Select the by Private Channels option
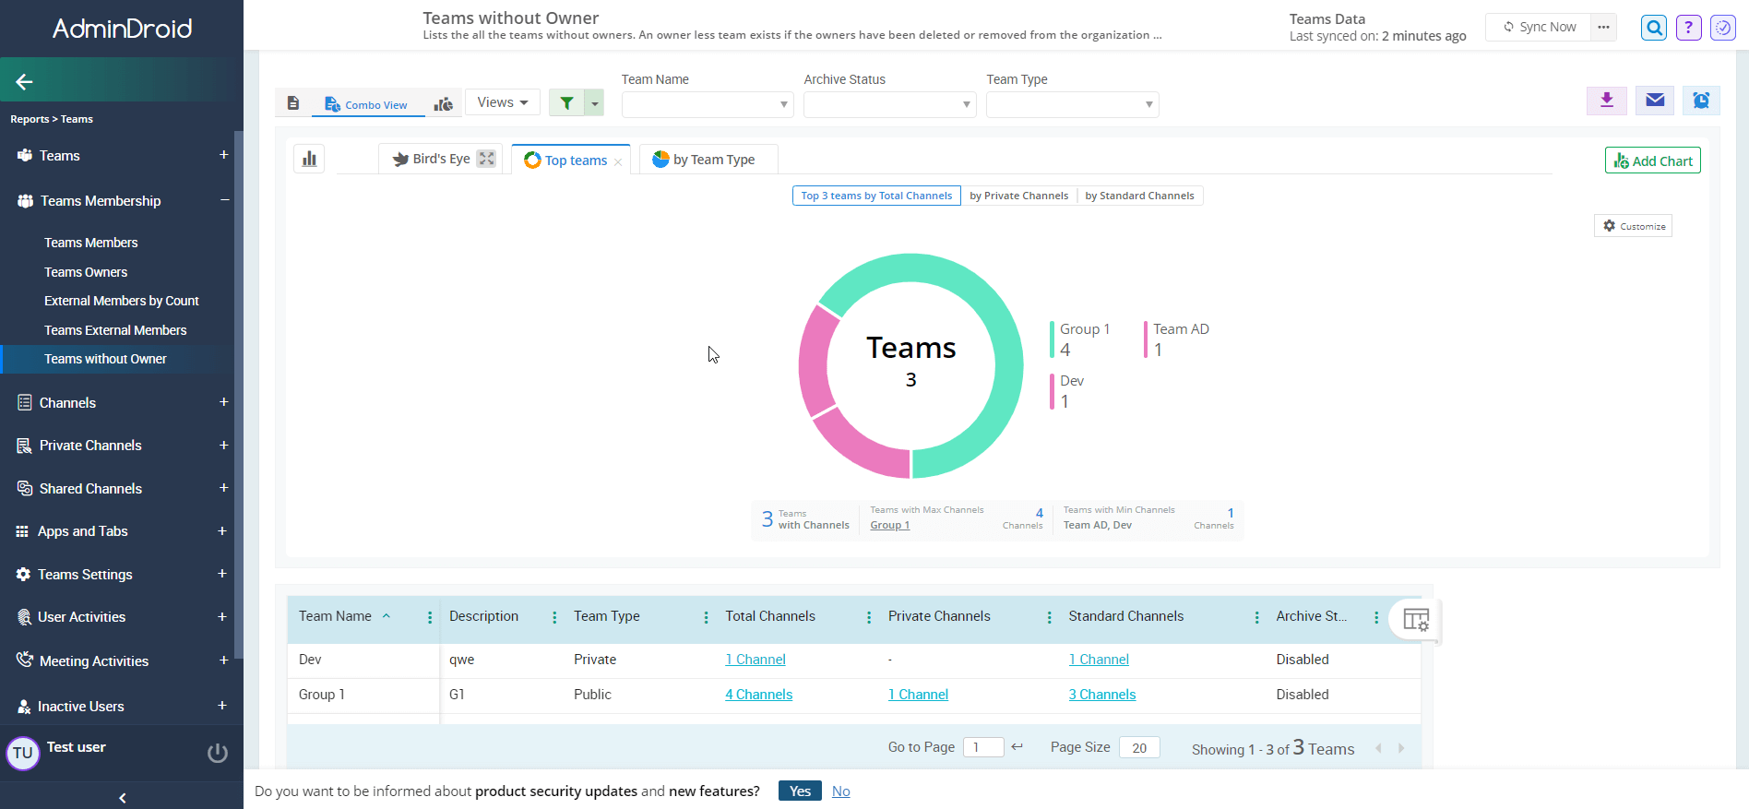The image size is (1749, 809). point(1018,196)
